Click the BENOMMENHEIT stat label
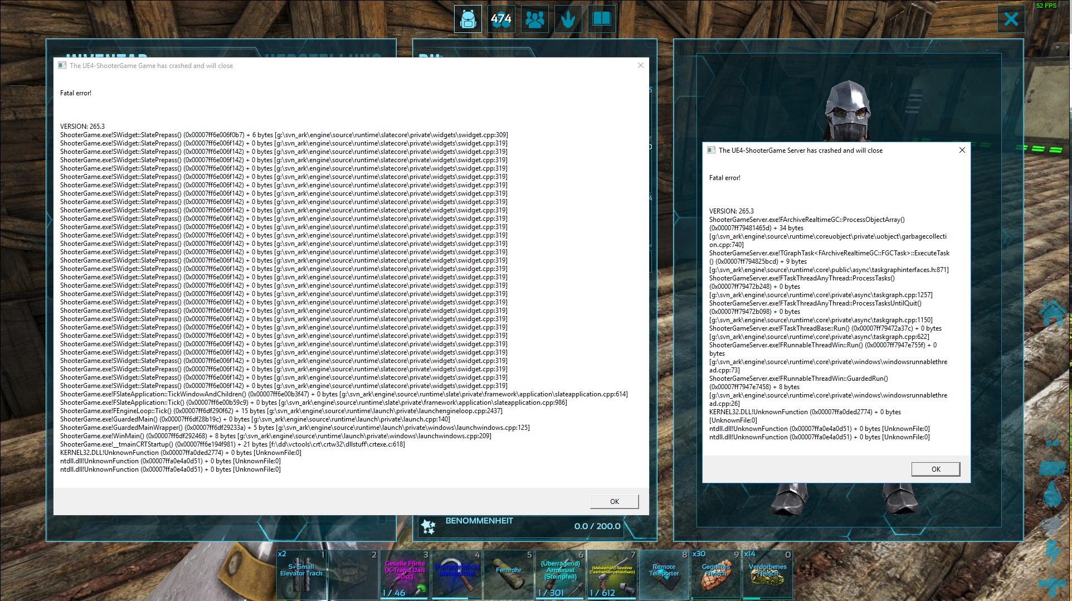 [479, 521]
